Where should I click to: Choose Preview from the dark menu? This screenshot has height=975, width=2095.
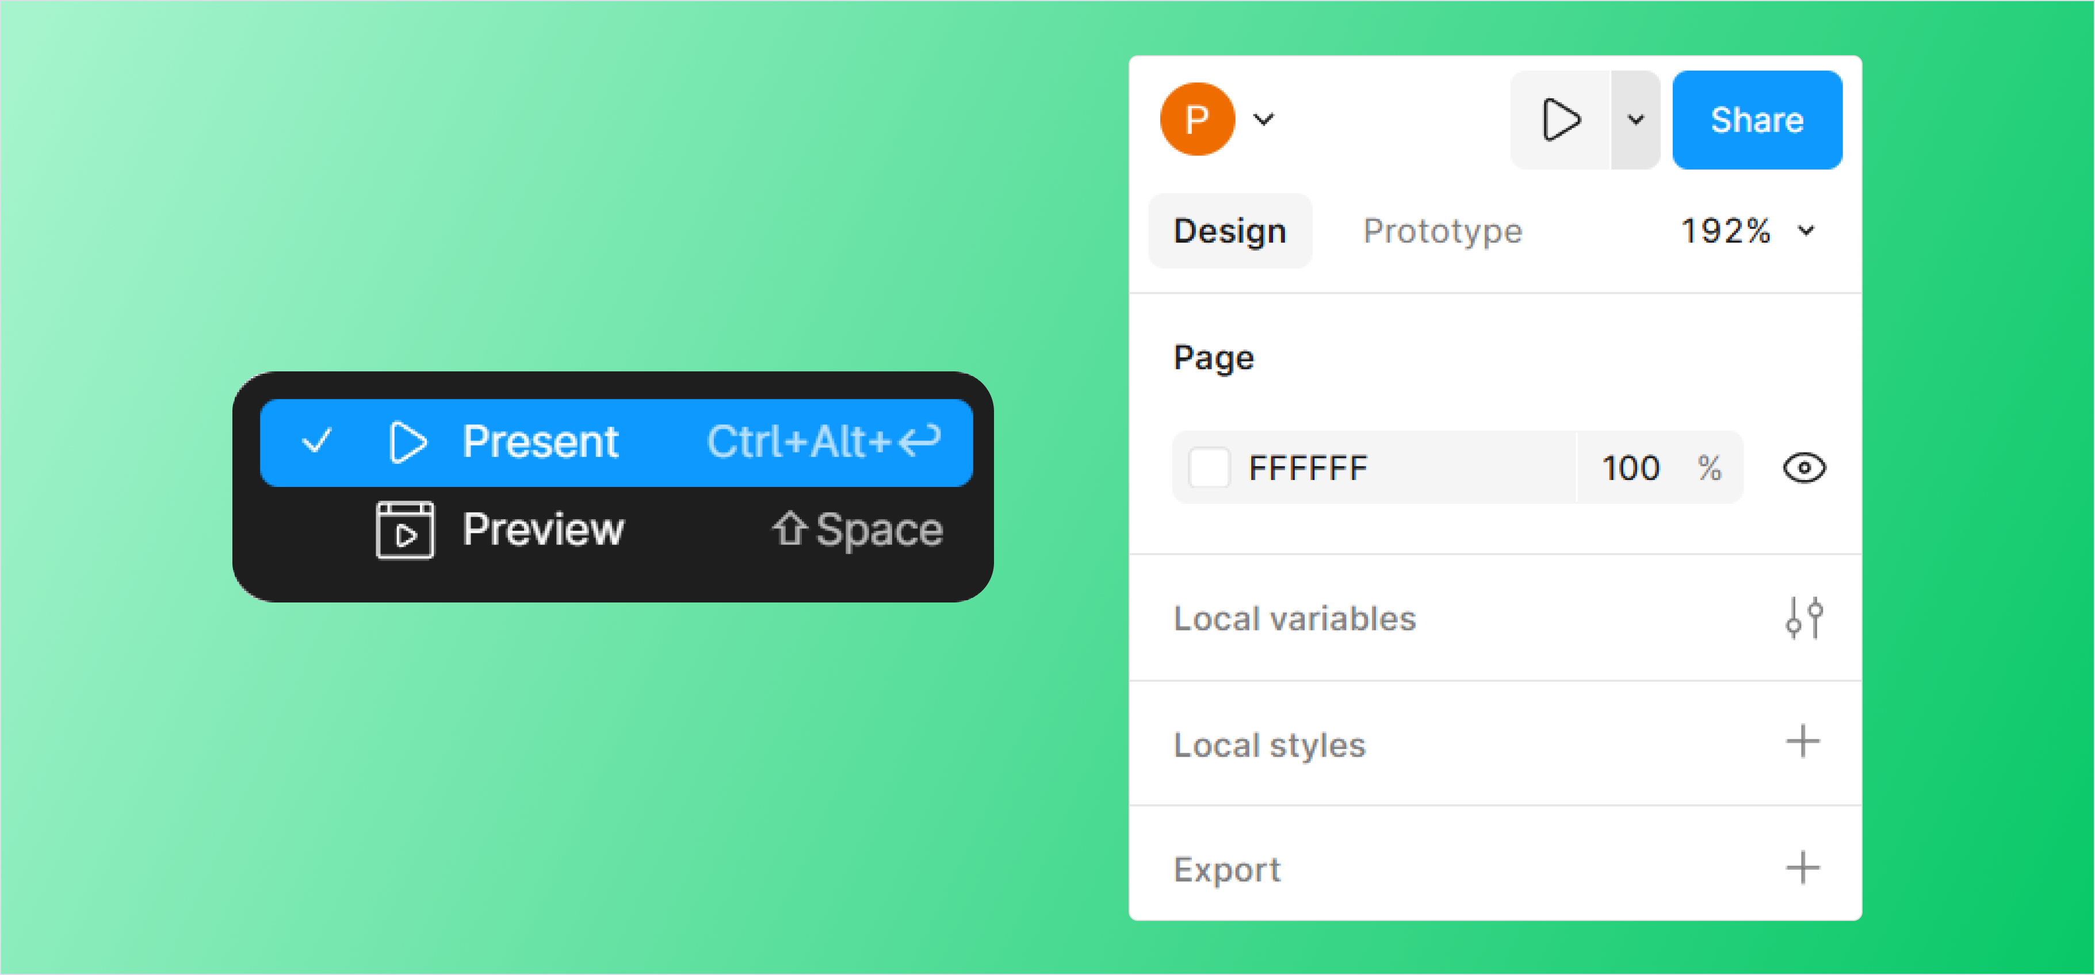(x=542, y=529)
